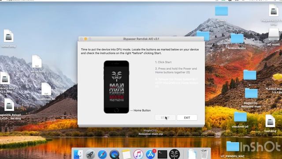Click the phone image with Anonymous mask
282x159 pixels.
tap(116, 87)
